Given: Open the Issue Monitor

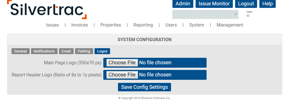Looking at the screenshot, I should 214,4.
